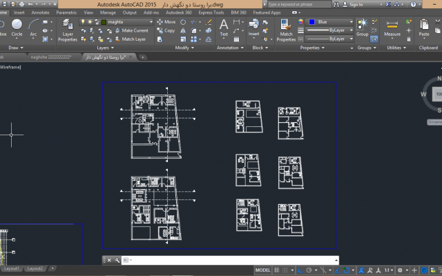
Task: Toggle ortho mode in status bar
Action: tap(300, 270)
